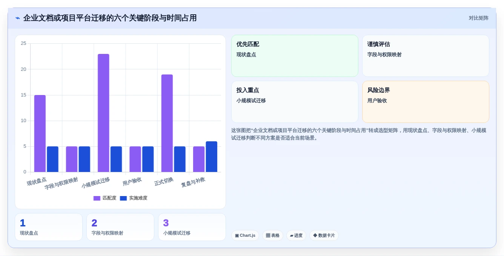Click the lightning icon beside the title

click(x=18, y=18)
